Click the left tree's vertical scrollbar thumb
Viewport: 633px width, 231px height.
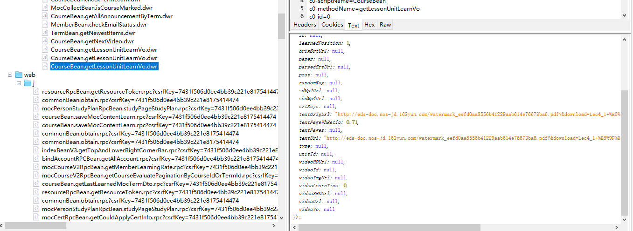(x=281, y=26)
